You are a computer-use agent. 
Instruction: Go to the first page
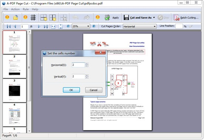(x=8, y=27)
